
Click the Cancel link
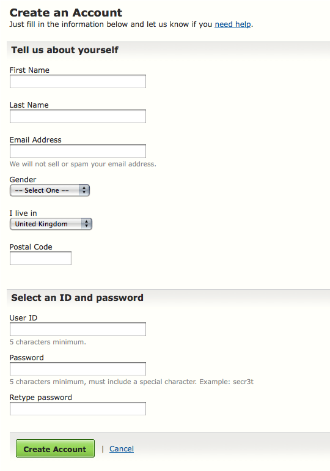tap(122, 449)
